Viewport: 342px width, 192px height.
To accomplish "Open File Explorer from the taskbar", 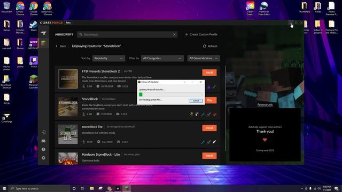I will click(x=91, y=188).
